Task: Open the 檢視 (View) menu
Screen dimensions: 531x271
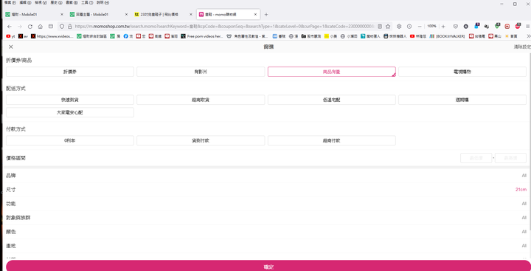Action: click(x=41, y=2)
